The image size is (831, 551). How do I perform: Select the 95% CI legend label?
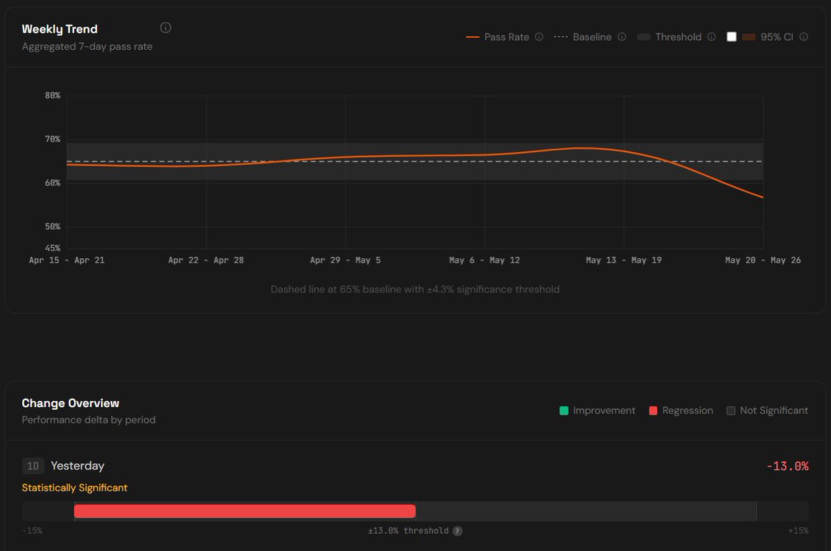tap(777, 37)
